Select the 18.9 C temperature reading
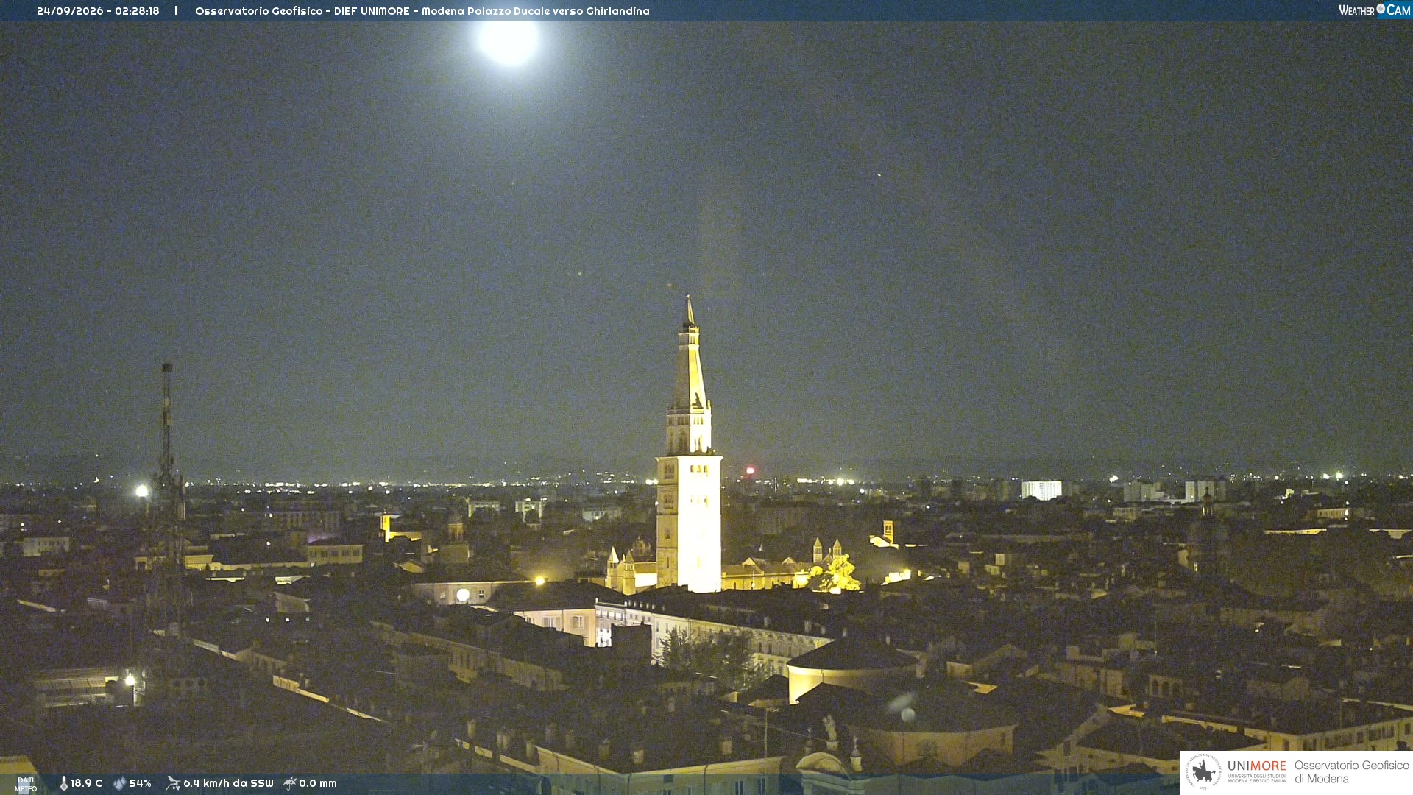The image size is (1413, 795). 86,783
